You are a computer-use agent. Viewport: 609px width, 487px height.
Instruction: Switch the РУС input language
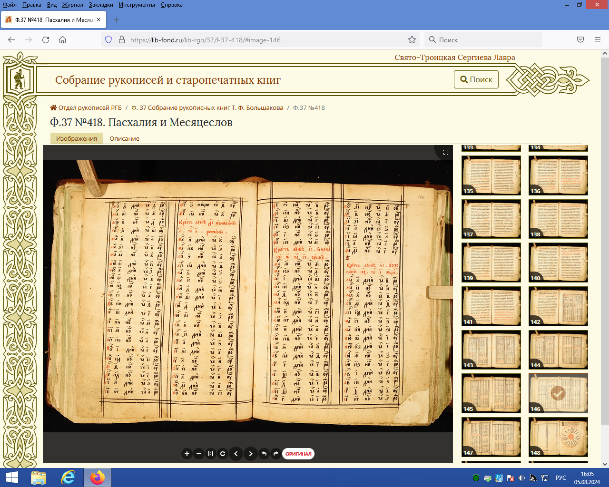(561, 478)
